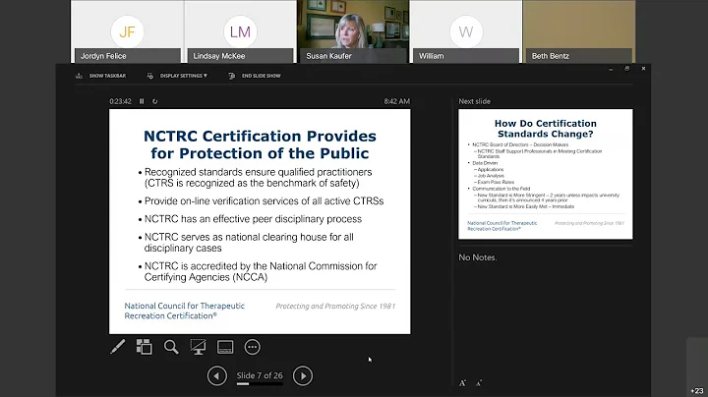The image size is (708, 397).
Task: Activate the zoom into slide magnifier
Action: click(x=171, y=347)
